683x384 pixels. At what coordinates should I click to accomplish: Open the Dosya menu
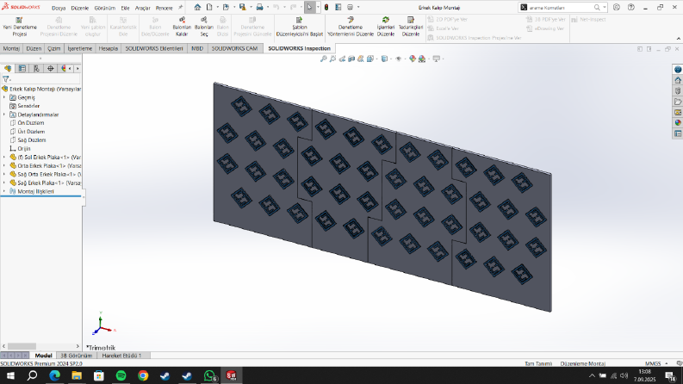click(59, 8)
